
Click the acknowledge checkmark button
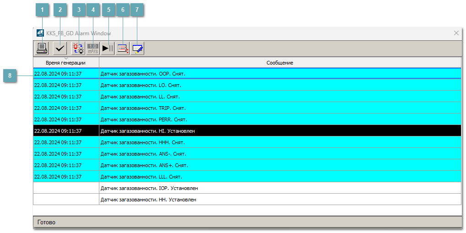(x=60, y=48)
